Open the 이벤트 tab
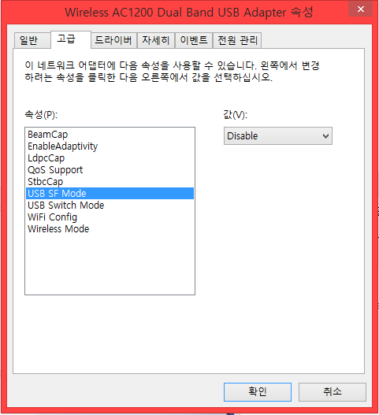This screenshot has width=379, height=415. 194,40
